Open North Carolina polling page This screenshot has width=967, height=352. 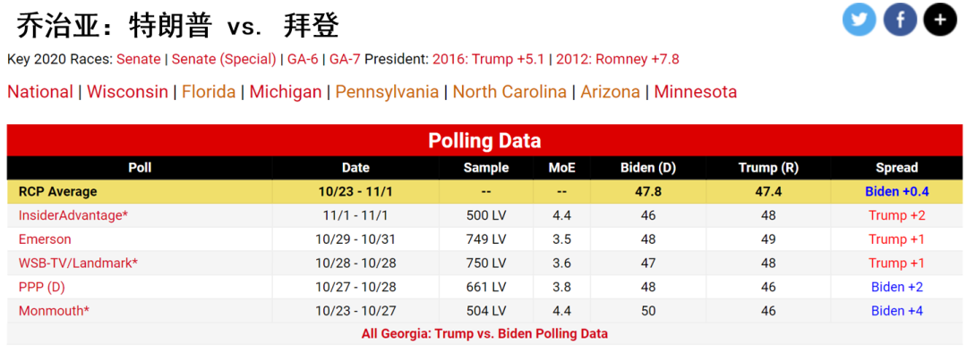click(x=509, y=92)
